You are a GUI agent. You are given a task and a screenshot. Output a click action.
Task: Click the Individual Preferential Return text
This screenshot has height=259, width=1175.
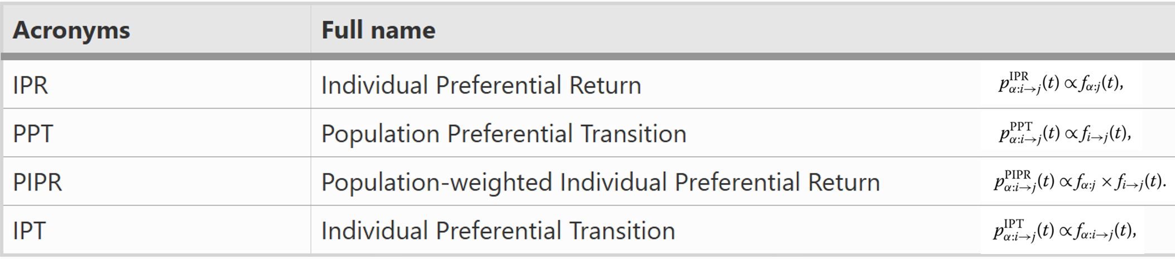481,85
